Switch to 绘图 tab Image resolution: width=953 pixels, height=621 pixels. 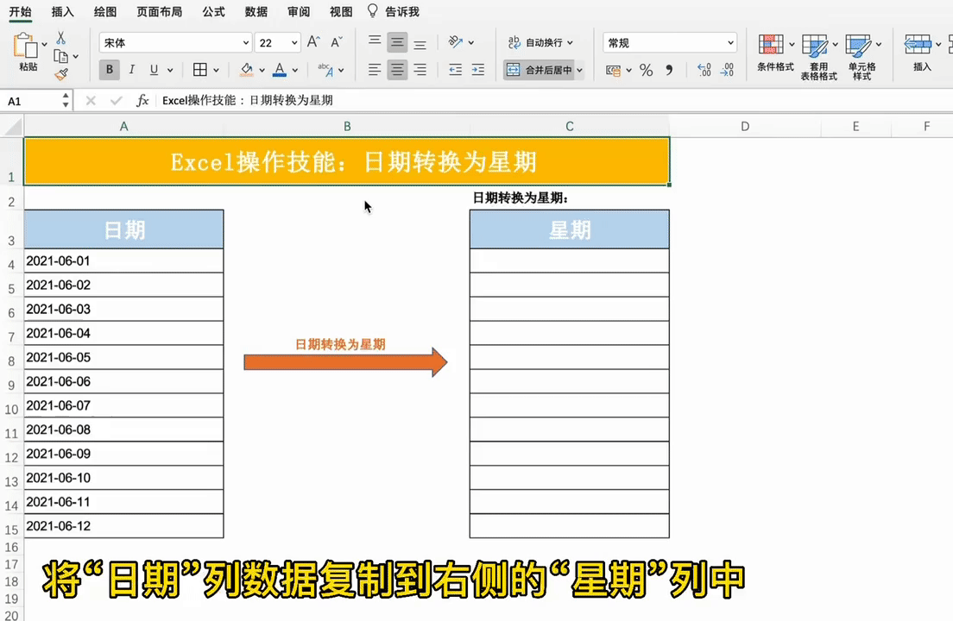105,11
